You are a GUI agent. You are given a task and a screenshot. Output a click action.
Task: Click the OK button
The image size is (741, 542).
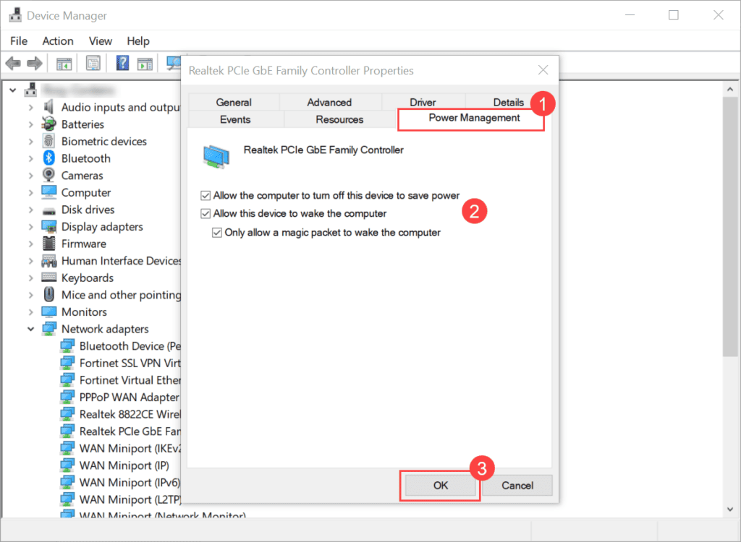(x=439, y=486)
